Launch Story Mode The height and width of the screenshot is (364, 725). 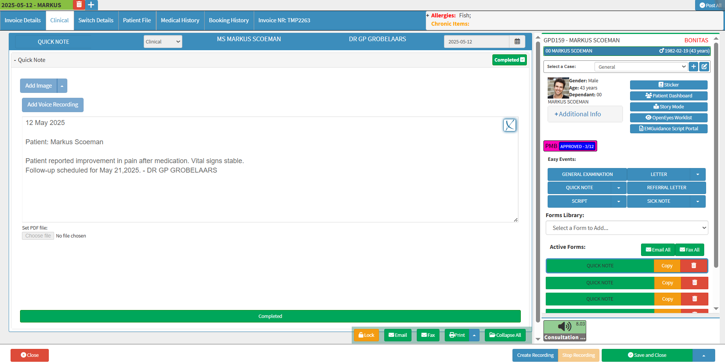[669, 107]
